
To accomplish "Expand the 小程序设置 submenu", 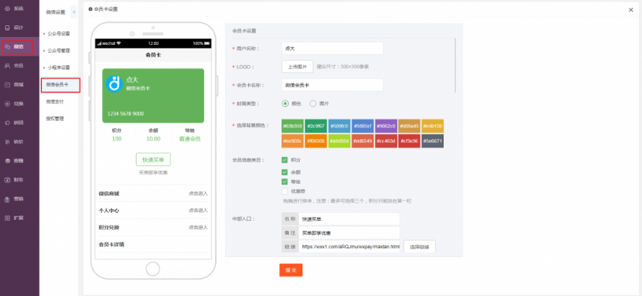I will 58,67.
